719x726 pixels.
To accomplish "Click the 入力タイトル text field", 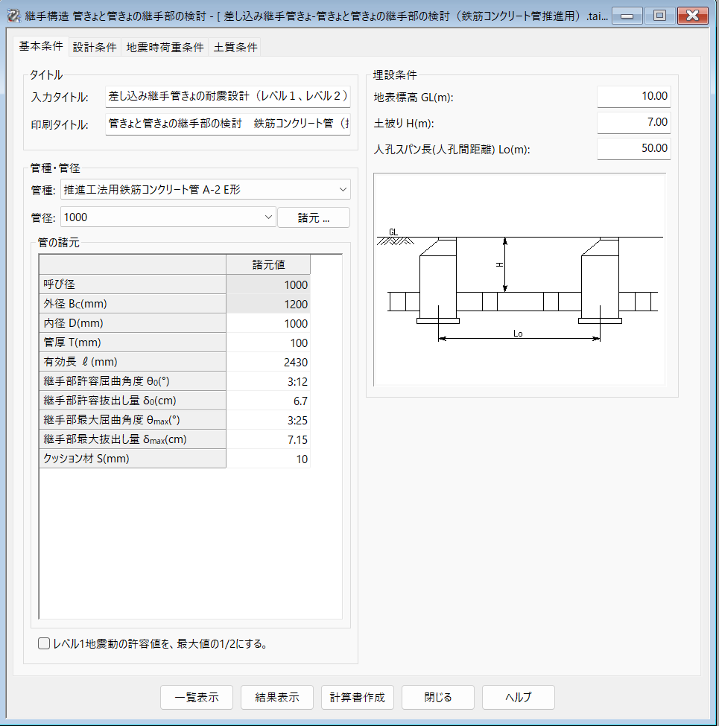I will click(227, 96).
